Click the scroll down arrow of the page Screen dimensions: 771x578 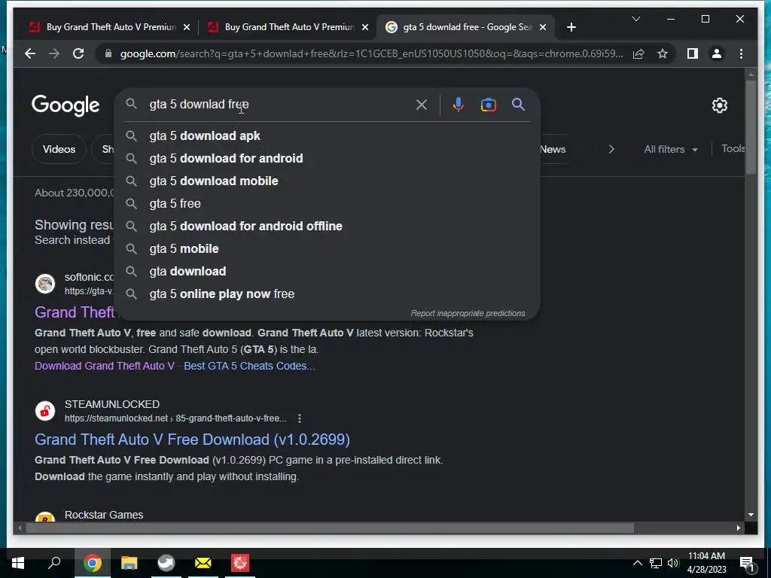751,515
